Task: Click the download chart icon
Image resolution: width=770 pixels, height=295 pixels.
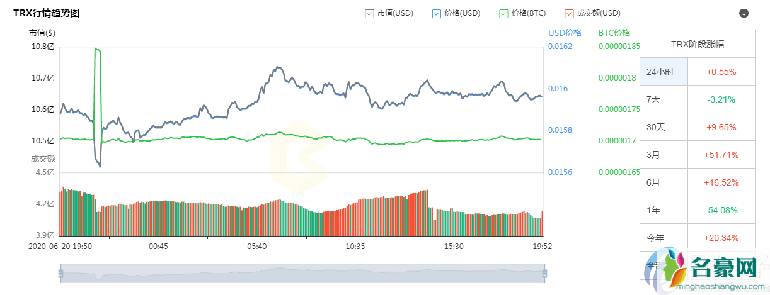Action: 744,13
